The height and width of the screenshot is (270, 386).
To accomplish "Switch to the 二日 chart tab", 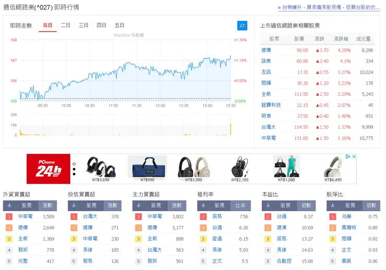I will pos(66,26).
